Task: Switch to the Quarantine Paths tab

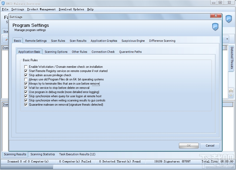Action: click(x=130, y=52)
